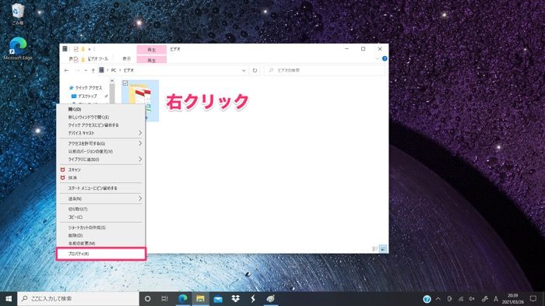Click the Explorer help question mark icon
Screen dimensions: 545x306
click(x=385, y=58)
